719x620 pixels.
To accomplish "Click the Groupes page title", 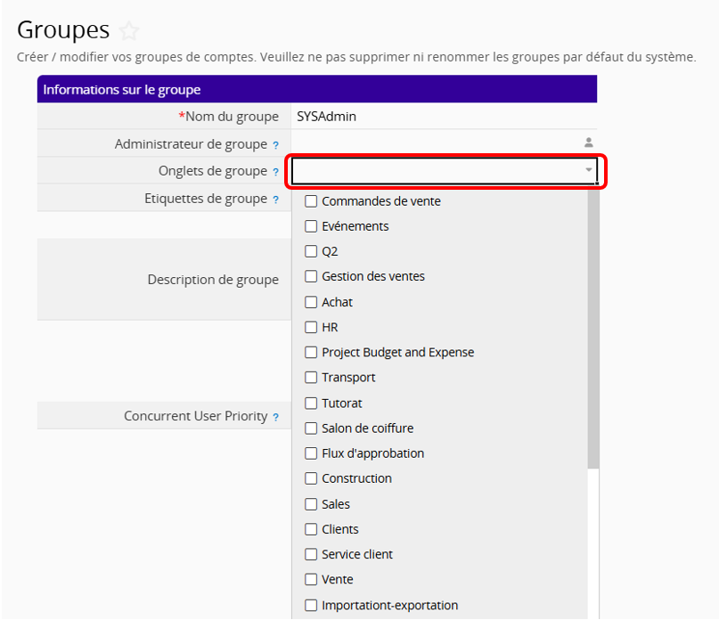I will [63, 30].
